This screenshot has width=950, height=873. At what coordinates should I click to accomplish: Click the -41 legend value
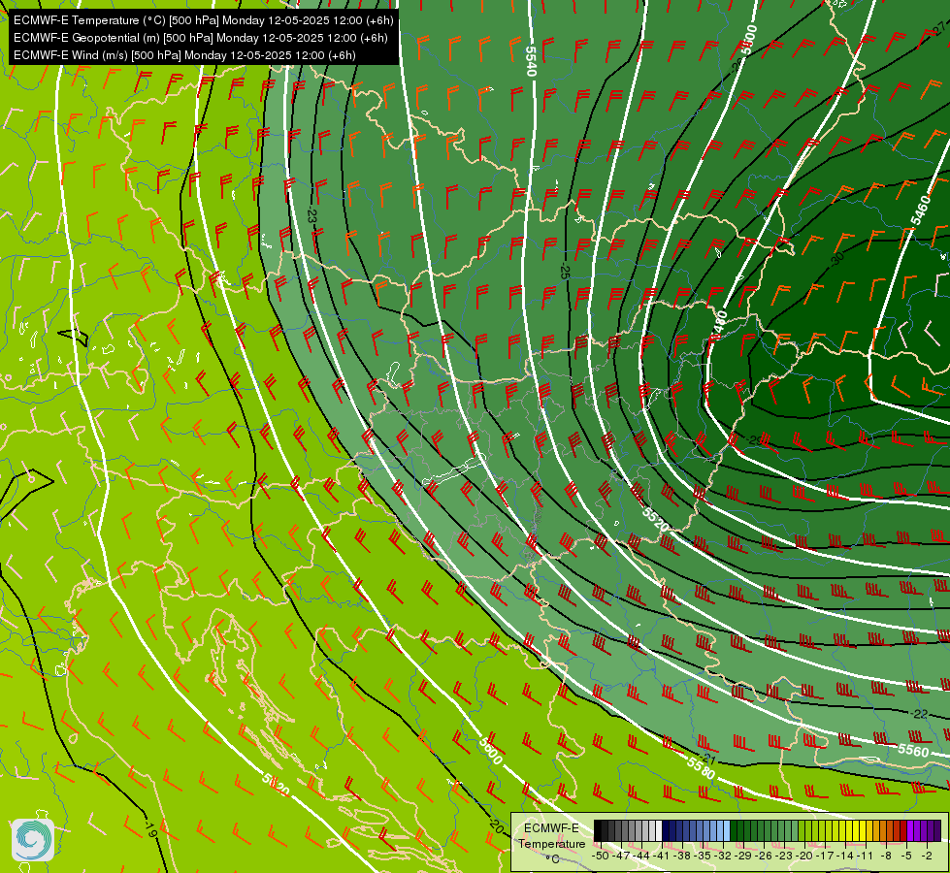pos(662,856)
